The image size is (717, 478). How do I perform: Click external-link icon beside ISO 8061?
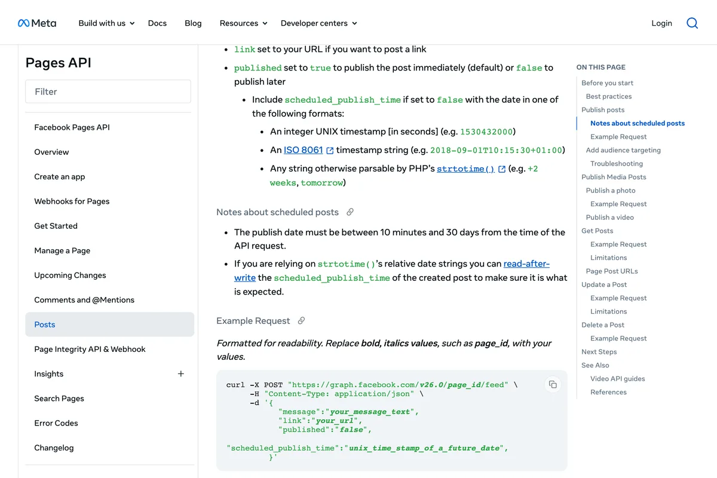pos(330,151)
